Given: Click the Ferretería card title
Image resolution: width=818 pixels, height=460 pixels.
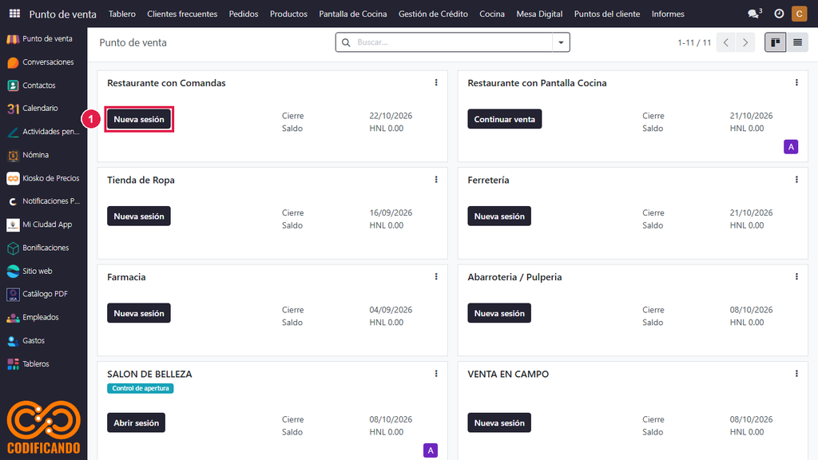Looking at the screenshot, I should pyautogui.click(x=488, y=180).
